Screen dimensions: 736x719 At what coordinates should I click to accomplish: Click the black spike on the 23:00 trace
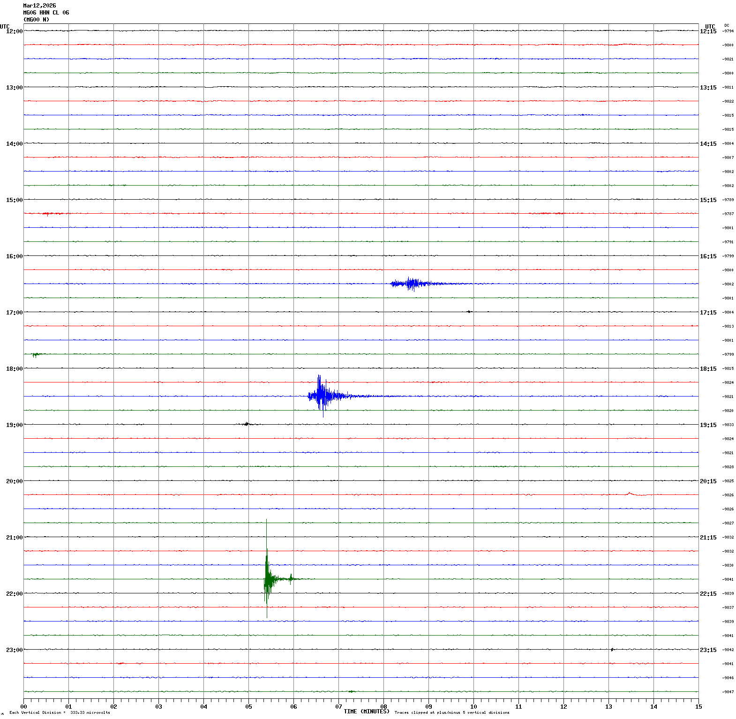[612, 649]
